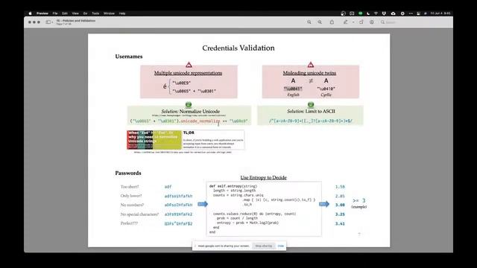
Task: Toggle the Markup toolbar icon
Action: click(372, 22)
